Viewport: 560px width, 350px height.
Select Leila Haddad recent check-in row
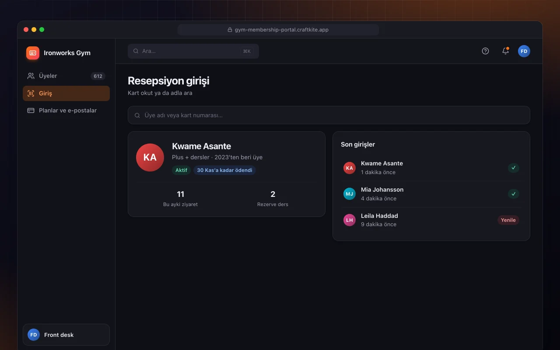click(431, 220)
